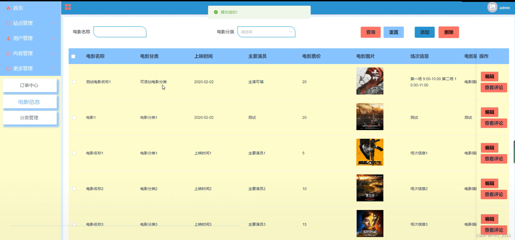Click the 主要演员 column header
The height and width of the screenshot is (240, 515).
(257, 56)
